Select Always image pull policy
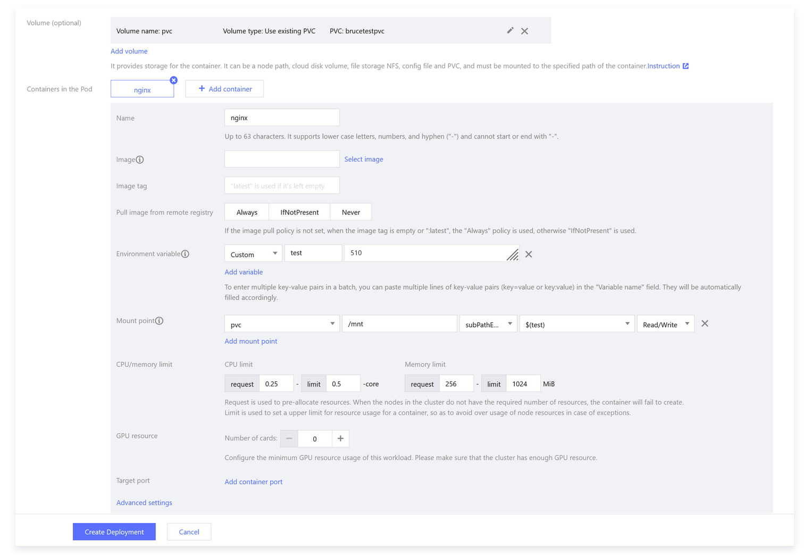 247,212
